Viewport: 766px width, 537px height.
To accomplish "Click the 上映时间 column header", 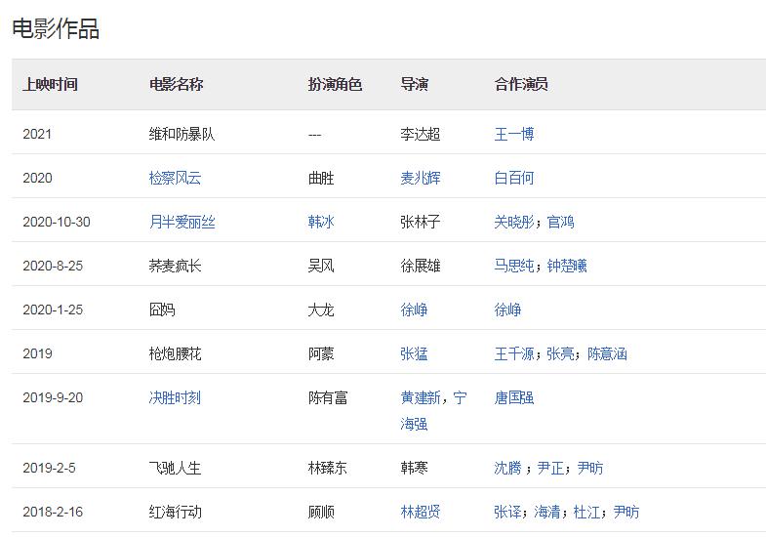I will click(x=51, y=84).
